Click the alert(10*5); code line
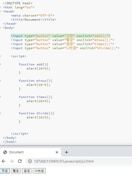 pyautogui.click(x=38, y=101)
